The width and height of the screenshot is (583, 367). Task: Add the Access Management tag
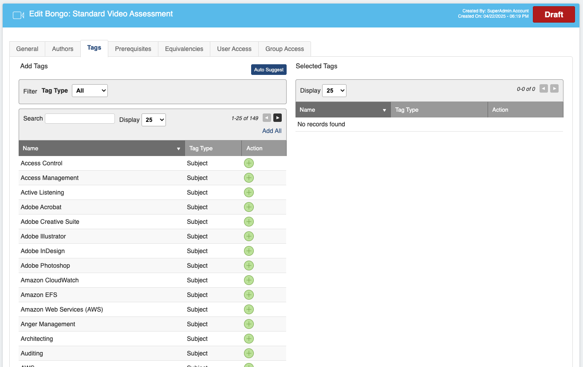point(249,178)
